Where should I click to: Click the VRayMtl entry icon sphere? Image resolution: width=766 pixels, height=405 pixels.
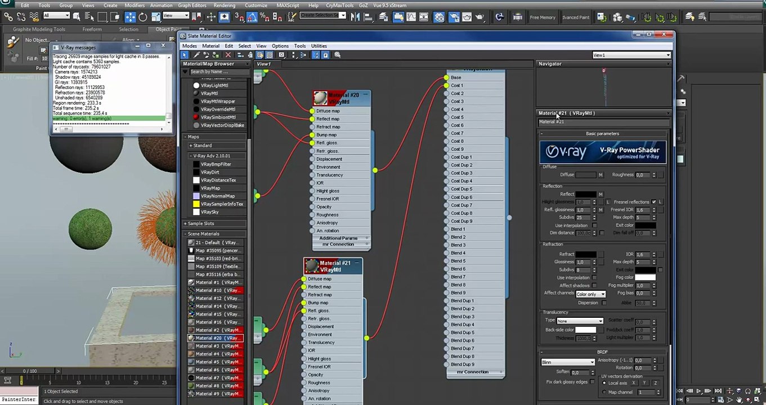pos(196,93)
